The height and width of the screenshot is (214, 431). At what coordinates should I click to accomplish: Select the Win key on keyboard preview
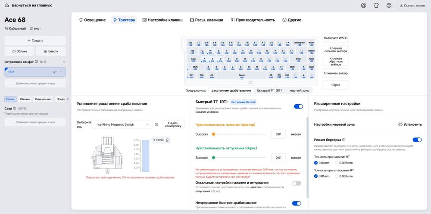pyautogui.click(x=201, y=75)
